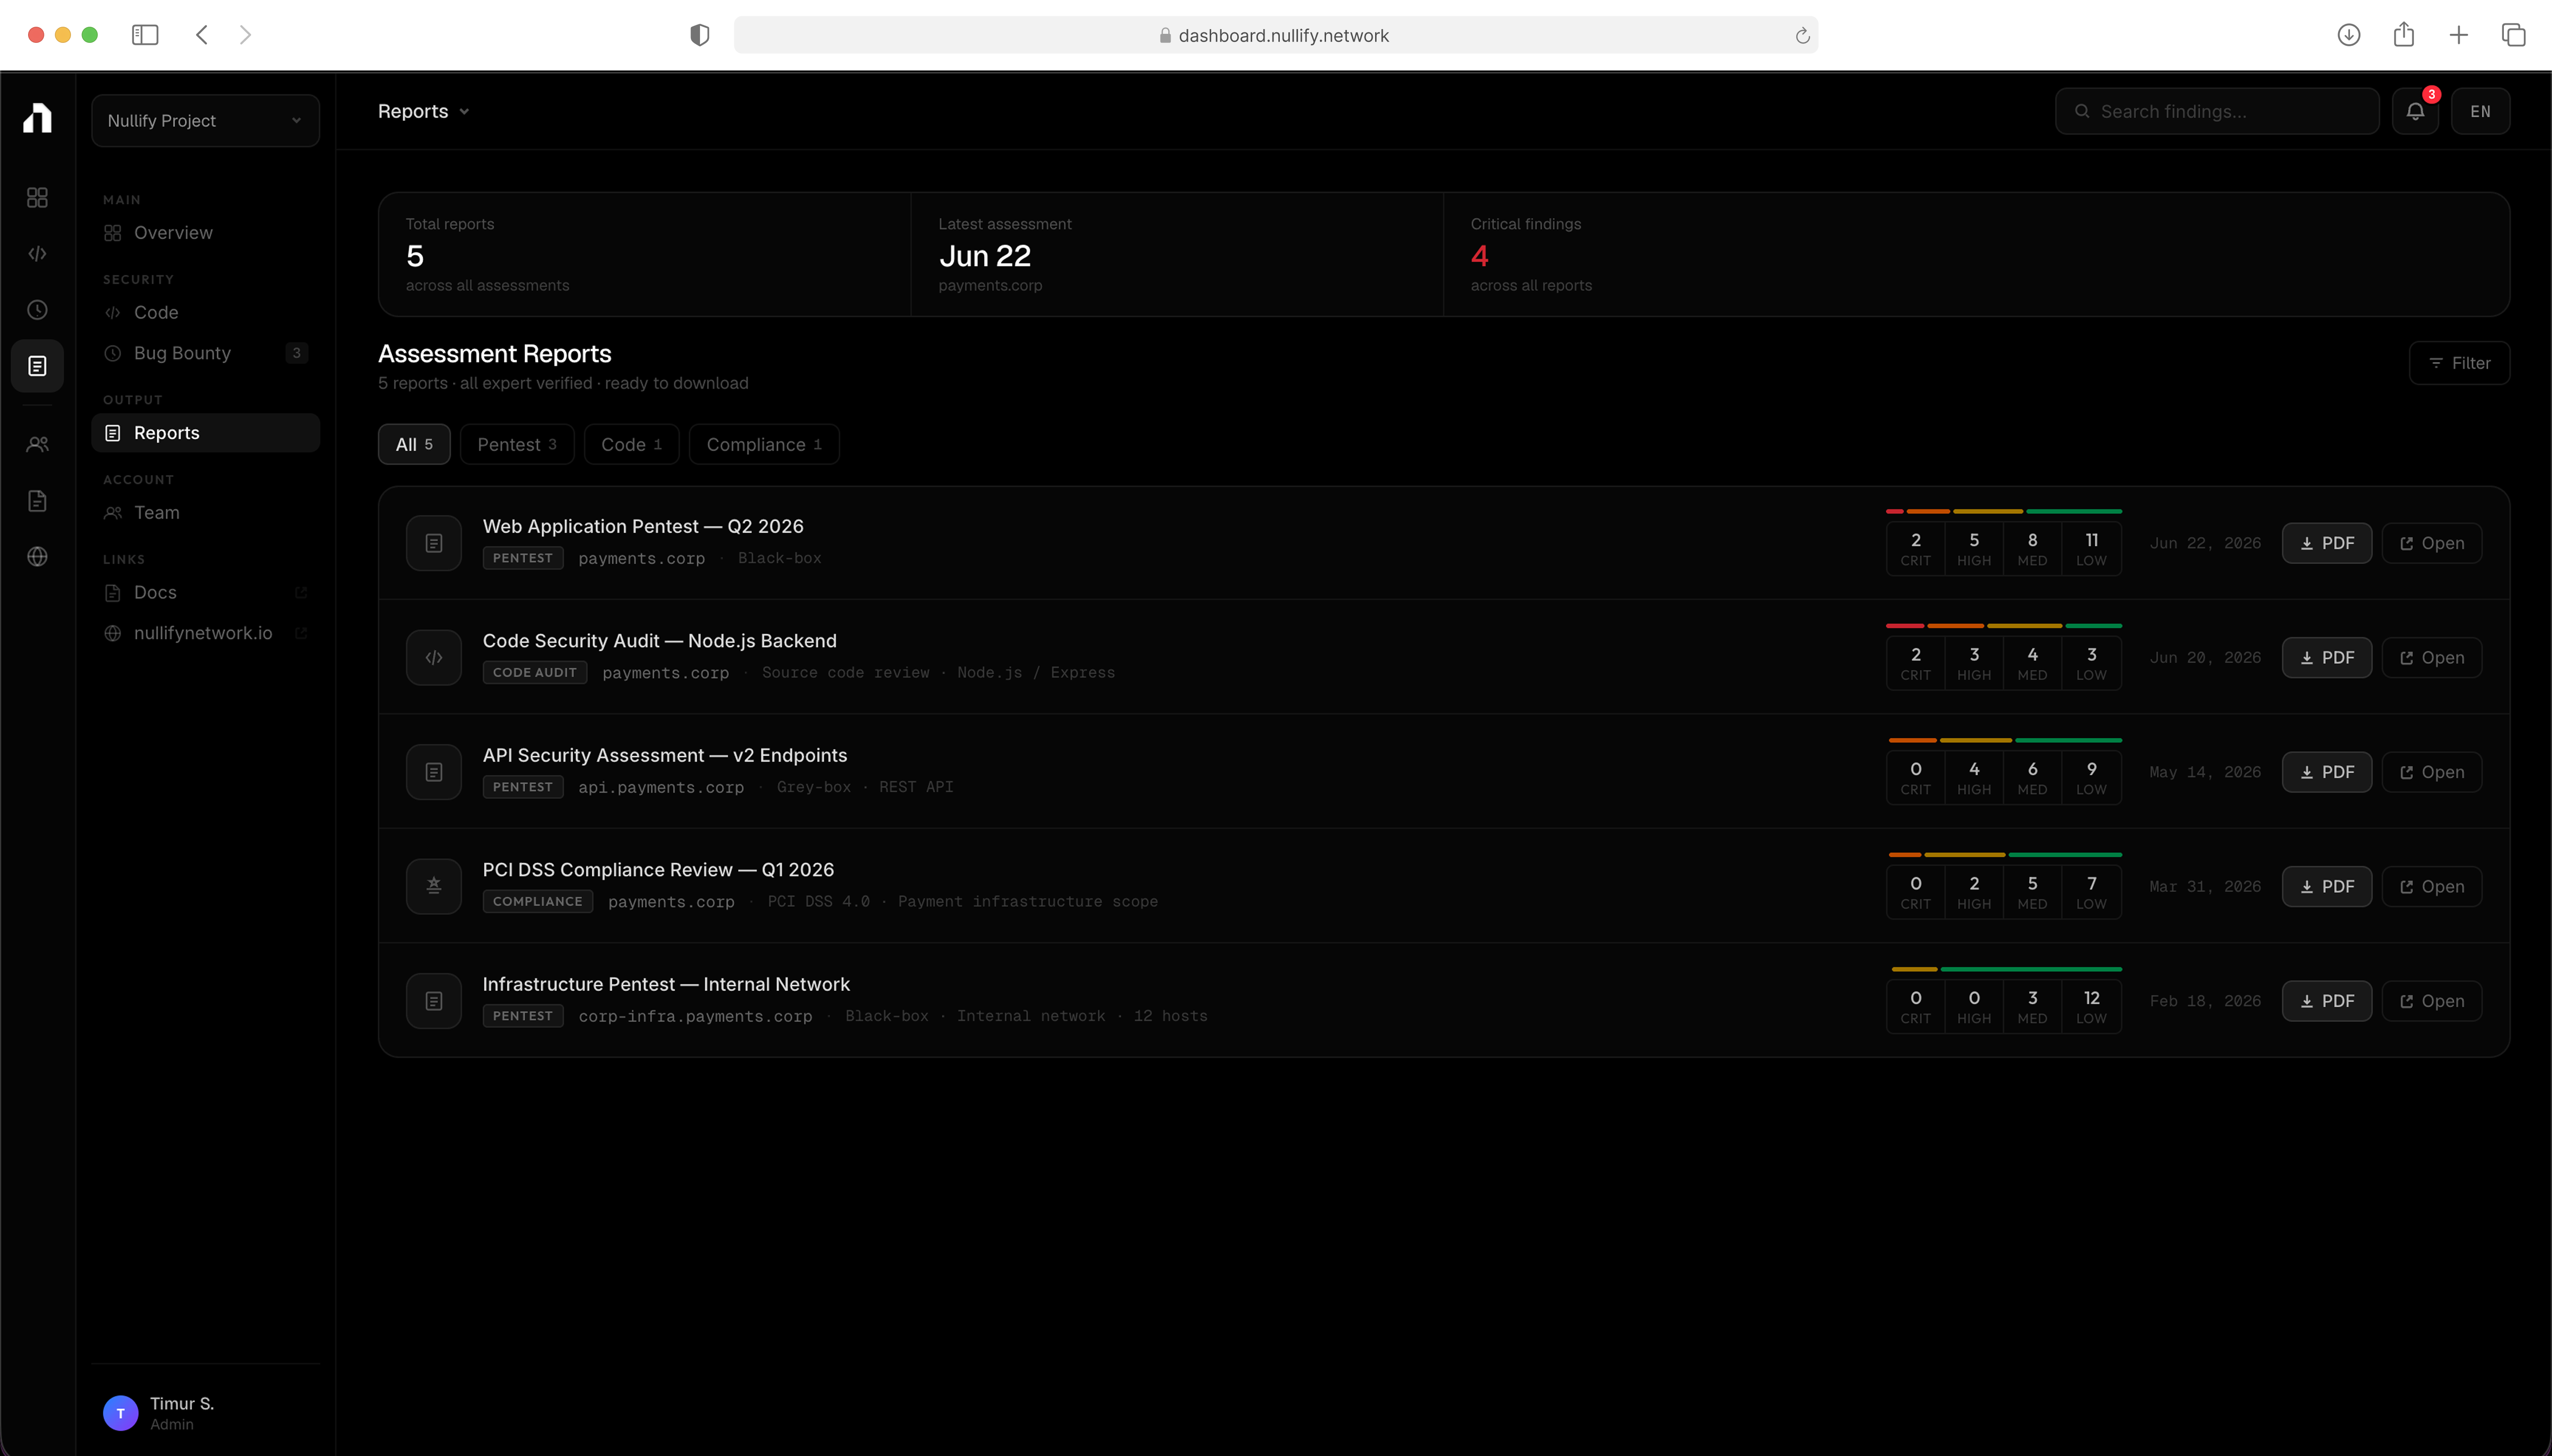The image size is (2552, 1456).
Task: Open the Web Application Pentest report
Action: [2431, 543]
